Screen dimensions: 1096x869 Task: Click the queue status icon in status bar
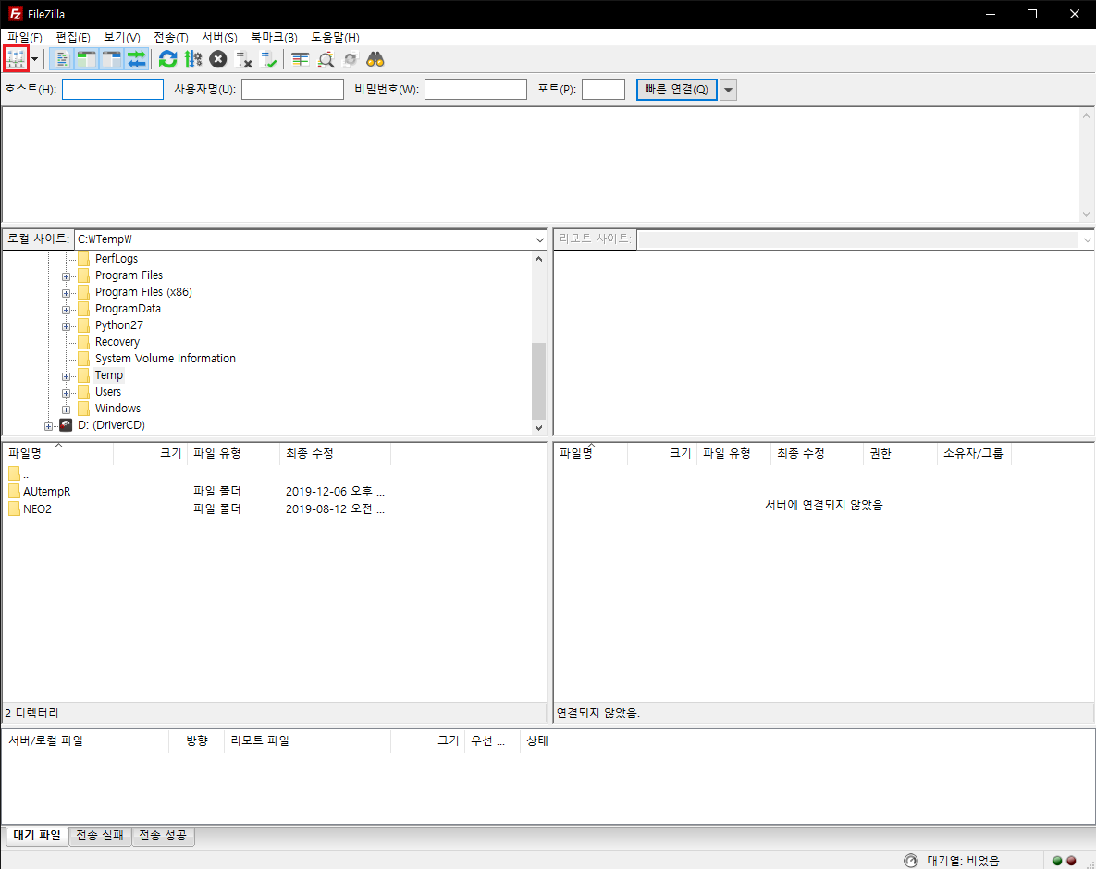[x=911, y=861]
